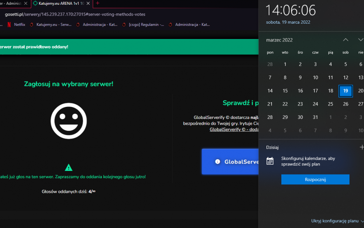Screen dimensions: 364x228
Task: Open the Katujemy.eu - Serw... bookmark
Action: [51, 25]
